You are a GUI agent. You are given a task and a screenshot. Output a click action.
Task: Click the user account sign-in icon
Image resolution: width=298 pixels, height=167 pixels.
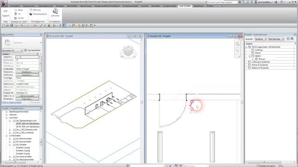click(256, 2)
